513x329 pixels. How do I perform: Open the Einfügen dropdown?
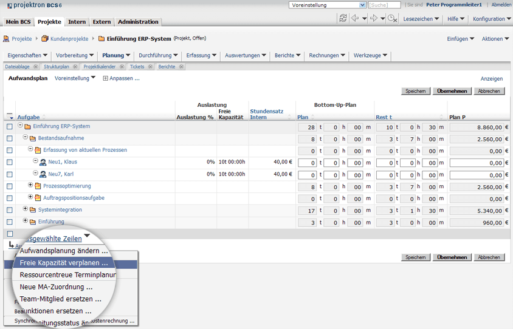[461, 39]
